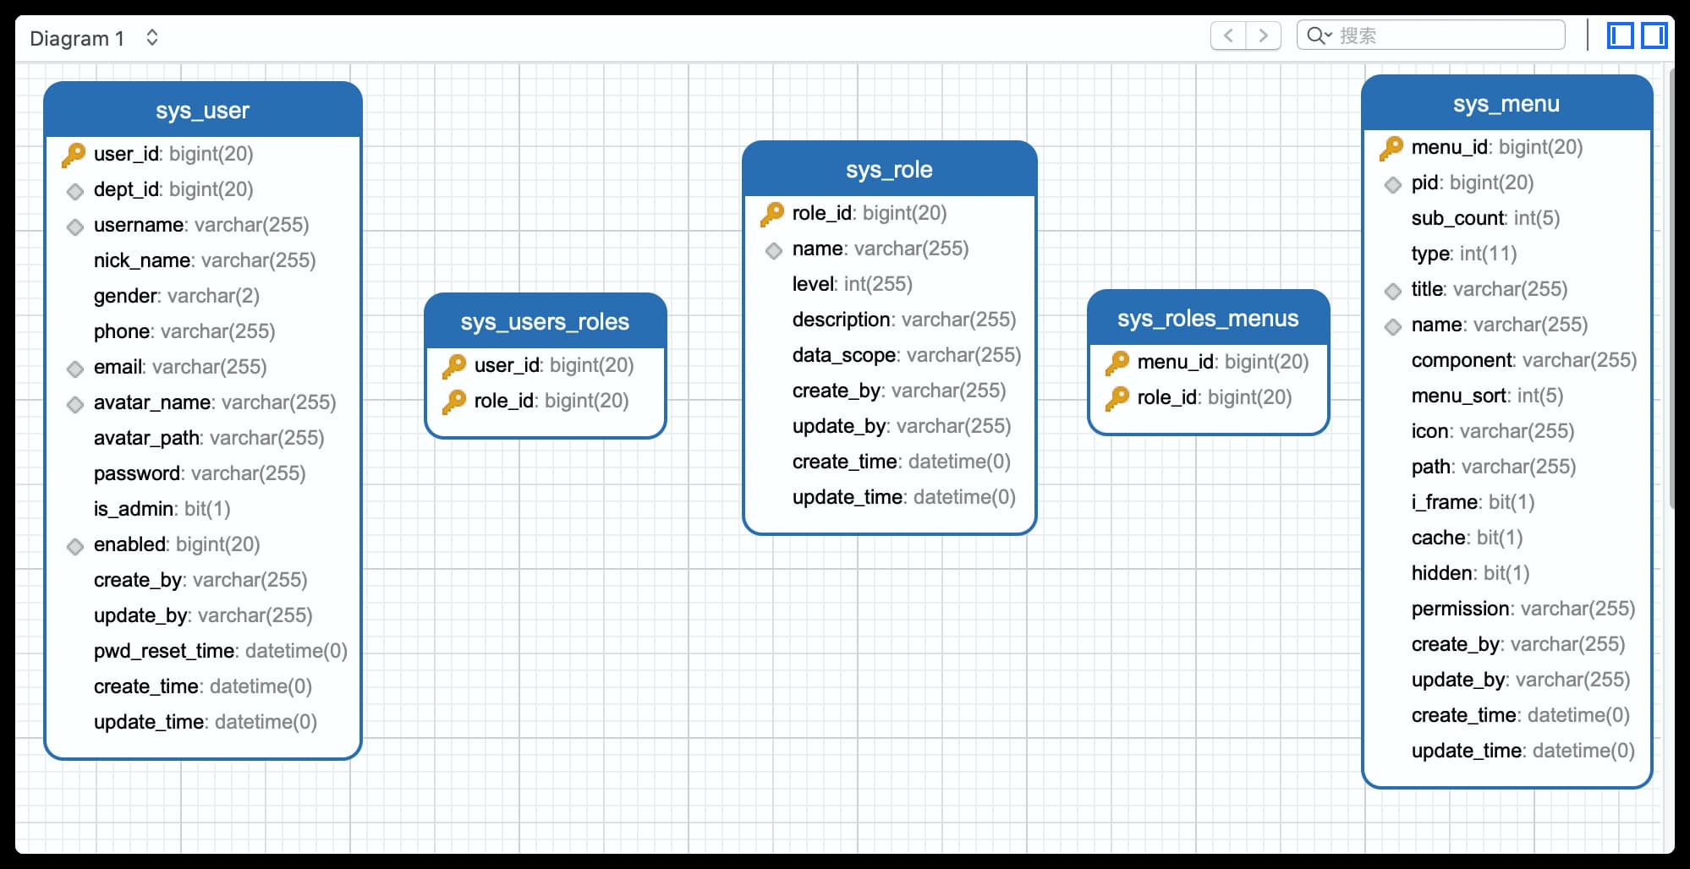Click the diamond index icon beside dept_id

[x=75, y=191]
